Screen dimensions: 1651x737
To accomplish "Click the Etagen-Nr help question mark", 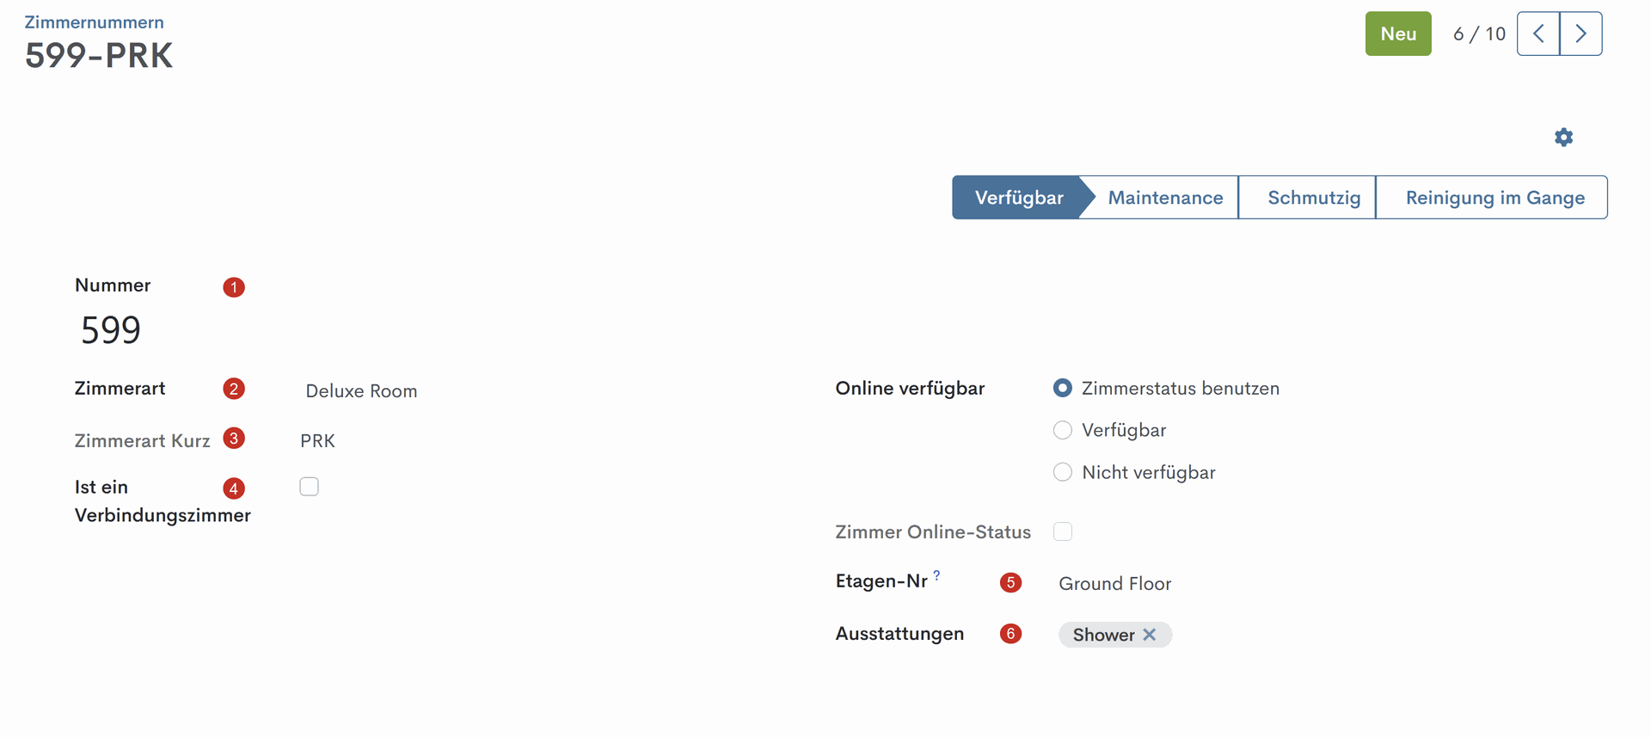I will click(x=937, y=574).
